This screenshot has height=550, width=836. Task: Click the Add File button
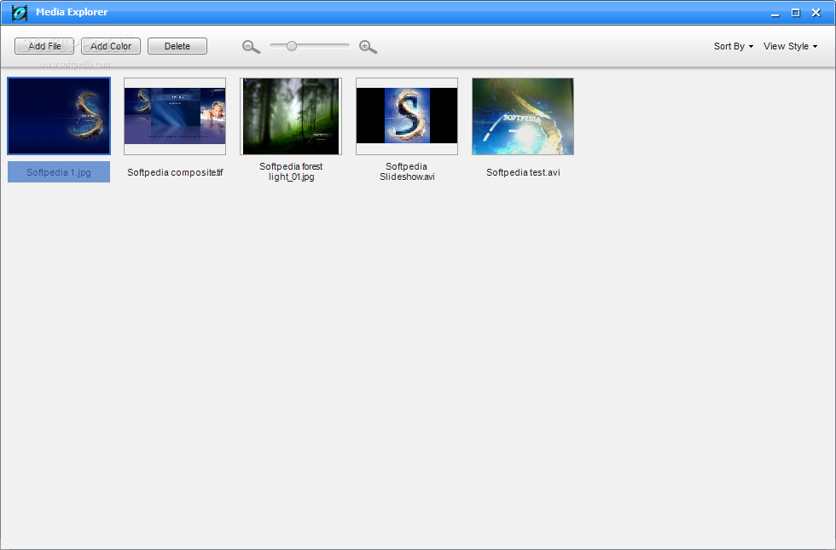point(44,46)
